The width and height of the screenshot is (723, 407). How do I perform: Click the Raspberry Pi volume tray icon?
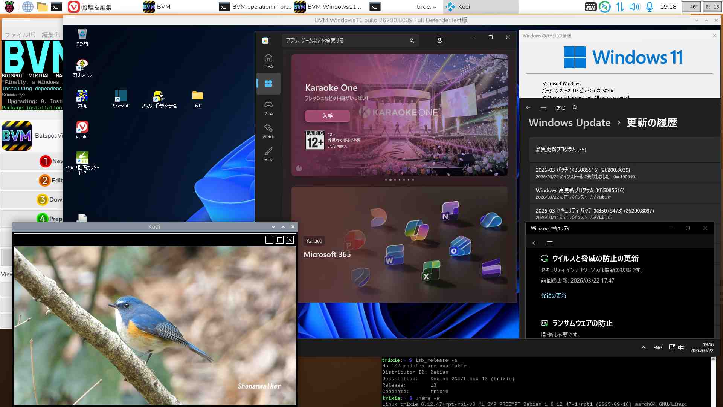[634, 7]
